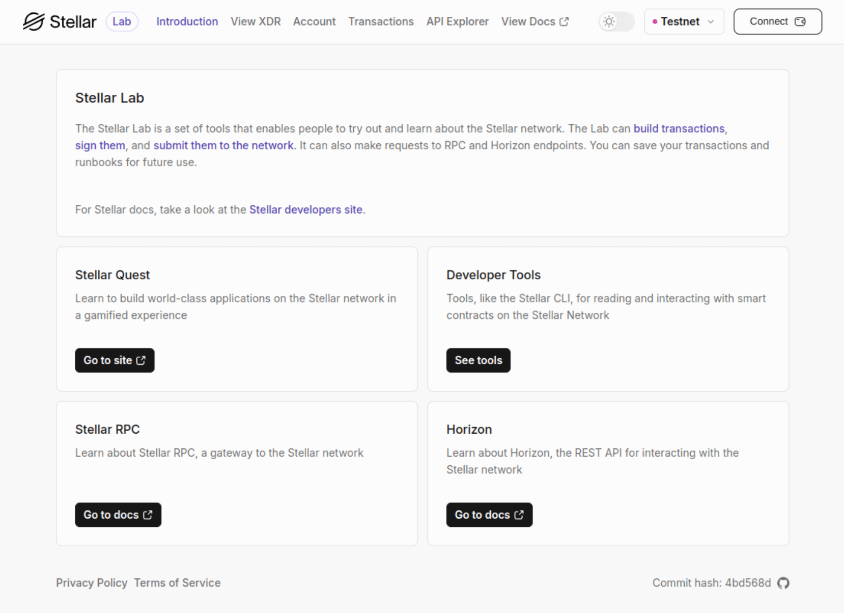Open the Testnet network dropdown

coord(684,21)
